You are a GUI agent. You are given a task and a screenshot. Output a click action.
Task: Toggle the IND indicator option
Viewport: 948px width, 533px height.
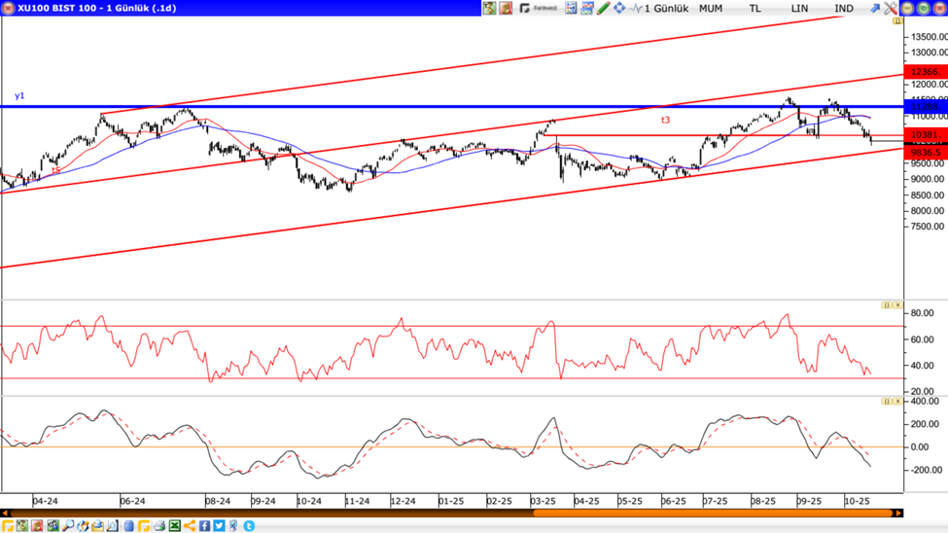pyautogui.click(x=844, y=8)
